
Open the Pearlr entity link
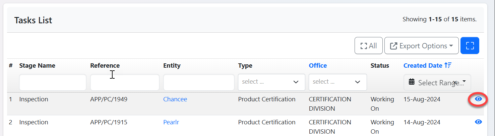coord(171,122)
